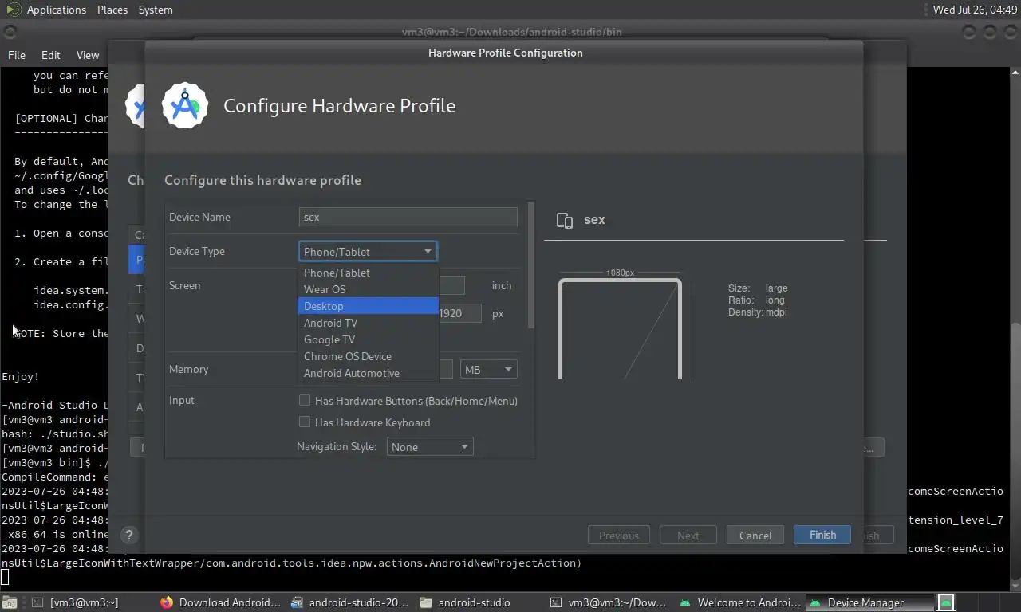Image resolution: width=1021 pixels, height=612 pixels.
Task: Open the terminal View menu
Action: [88, 55]
